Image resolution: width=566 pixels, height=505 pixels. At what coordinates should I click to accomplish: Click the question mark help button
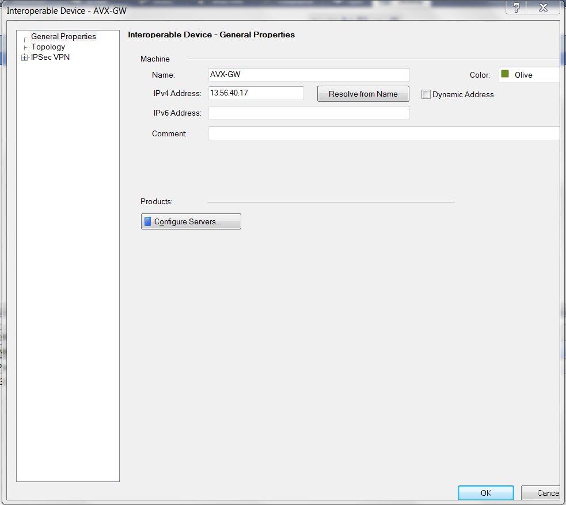tap(516, 8)
